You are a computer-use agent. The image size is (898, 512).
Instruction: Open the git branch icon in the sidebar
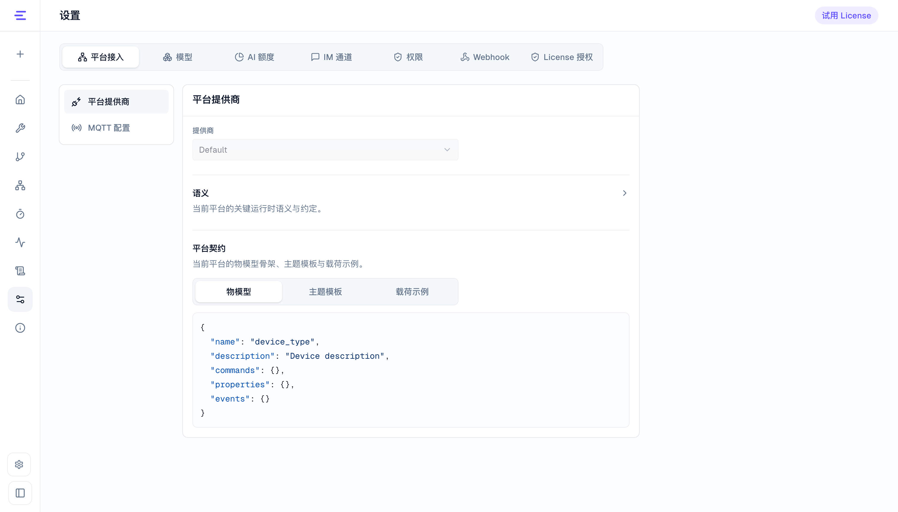pos(20,157)
